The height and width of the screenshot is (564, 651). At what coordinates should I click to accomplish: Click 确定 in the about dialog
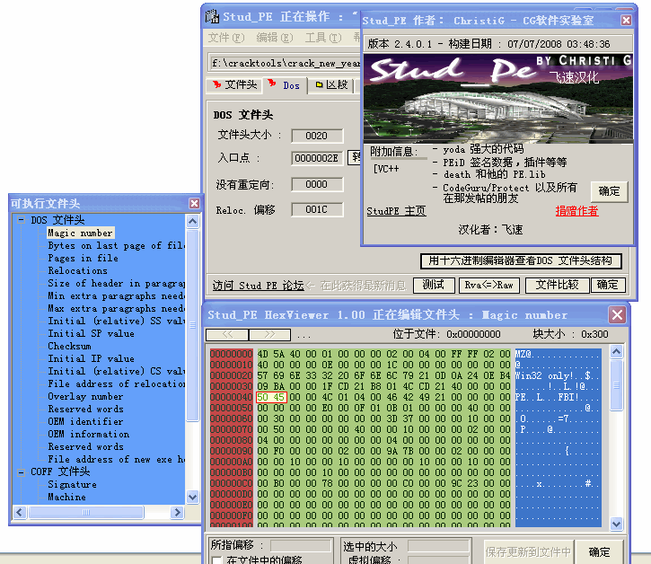point(609,191)
